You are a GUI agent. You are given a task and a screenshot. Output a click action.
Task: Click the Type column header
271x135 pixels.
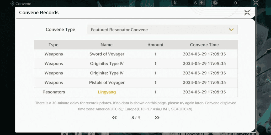click(x=54, y=45)
